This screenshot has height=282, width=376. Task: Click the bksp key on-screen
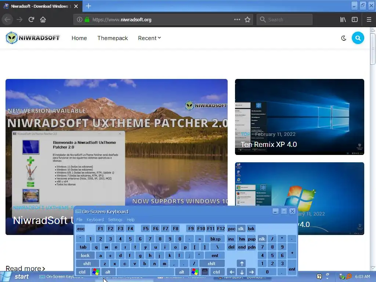click(x=215, y=239)
